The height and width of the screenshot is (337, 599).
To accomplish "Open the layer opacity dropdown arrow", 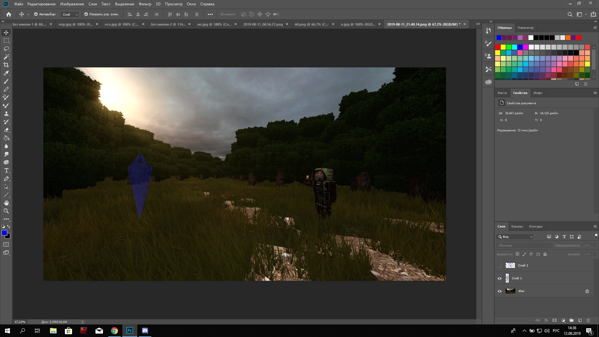I will pos(595,246).
